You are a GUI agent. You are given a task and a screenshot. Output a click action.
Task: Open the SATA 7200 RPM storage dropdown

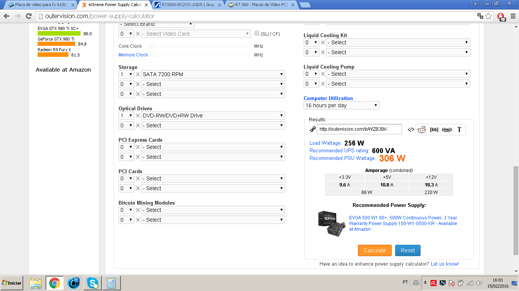pos(213,74)
